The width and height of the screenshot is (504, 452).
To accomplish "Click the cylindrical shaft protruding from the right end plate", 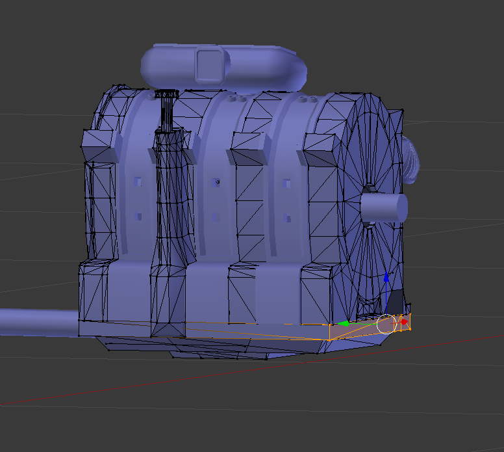I will [x=384, y=207].
